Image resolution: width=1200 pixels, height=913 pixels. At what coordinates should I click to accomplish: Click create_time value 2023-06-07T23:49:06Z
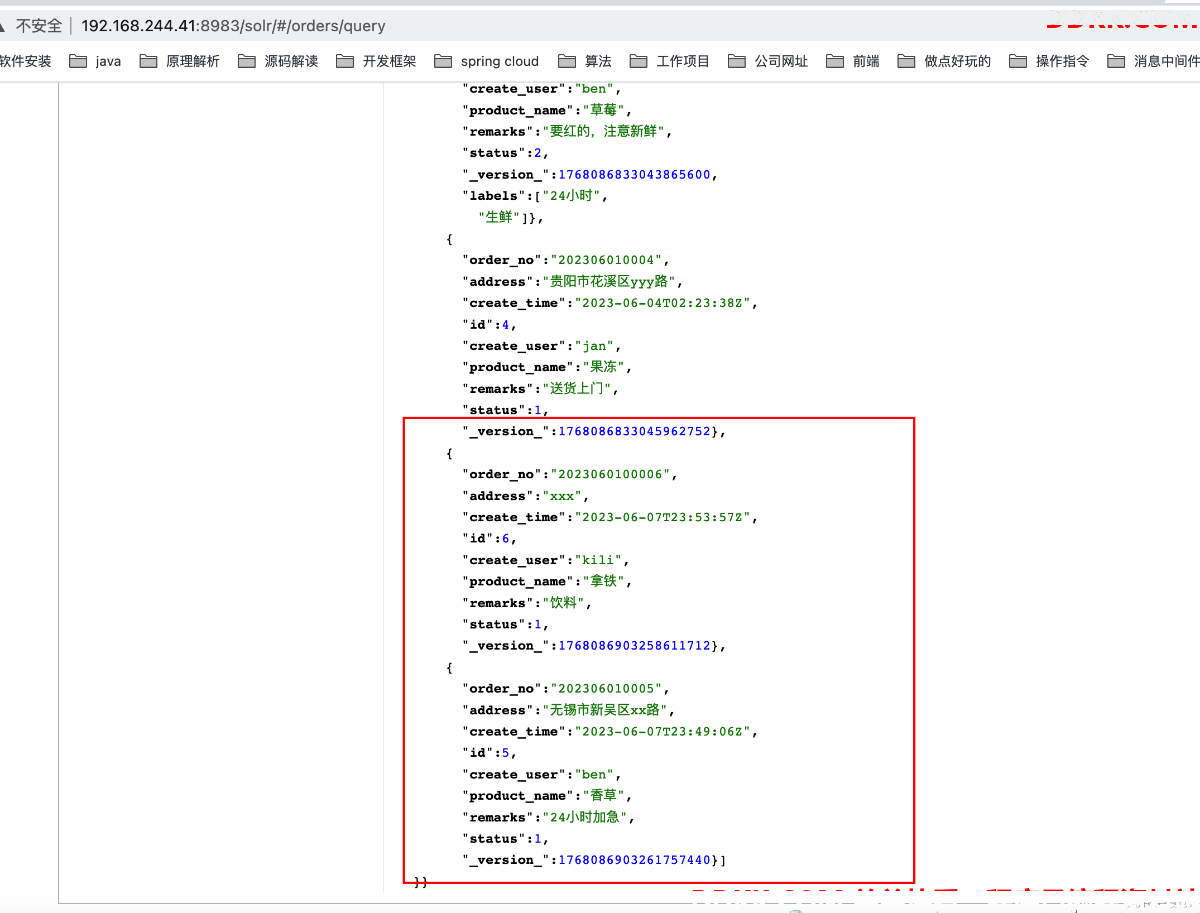click(x=663, y=732)
